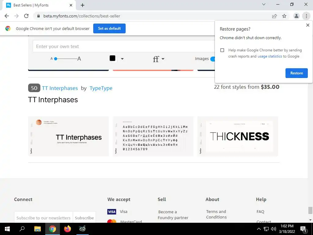Image resolution: width=313 pixels, height=235 pixels.
Task: Open the Chrome profile menu
Action: pos(296,16)
